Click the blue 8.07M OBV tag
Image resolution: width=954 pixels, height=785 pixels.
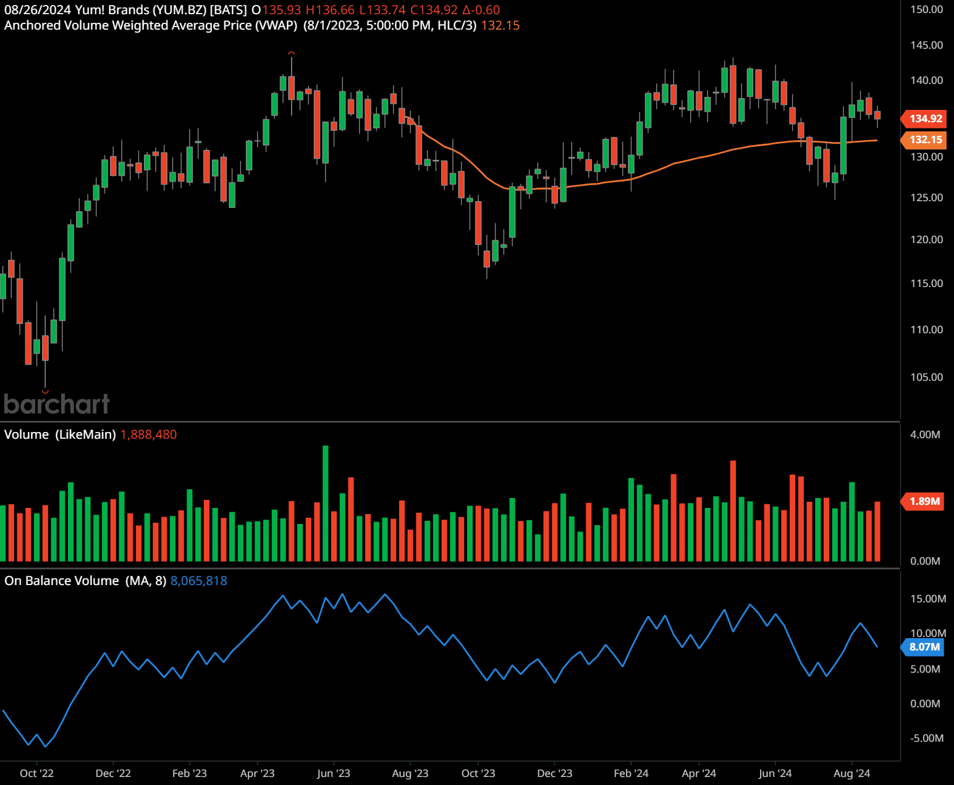tap(924, 647)
